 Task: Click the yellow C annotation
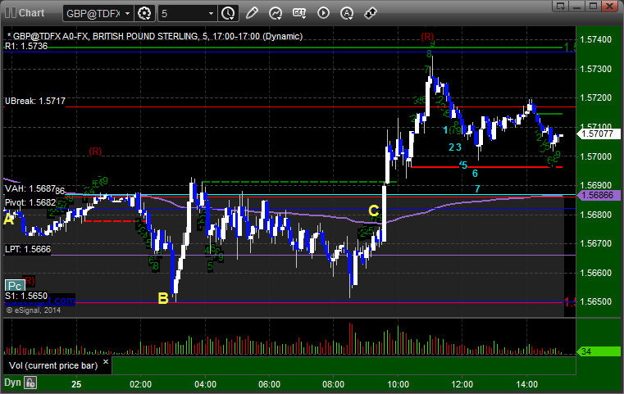point(373,211)
